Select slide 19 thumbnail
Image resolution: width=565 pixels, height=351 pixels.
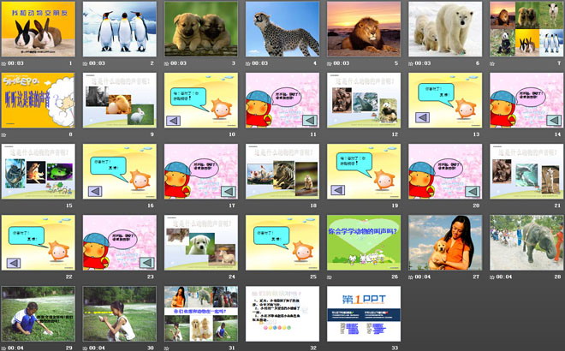[364, 171]
